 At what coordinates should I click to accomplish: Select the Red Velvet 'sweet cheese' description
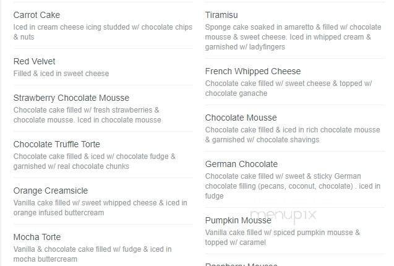pos(61,74)
